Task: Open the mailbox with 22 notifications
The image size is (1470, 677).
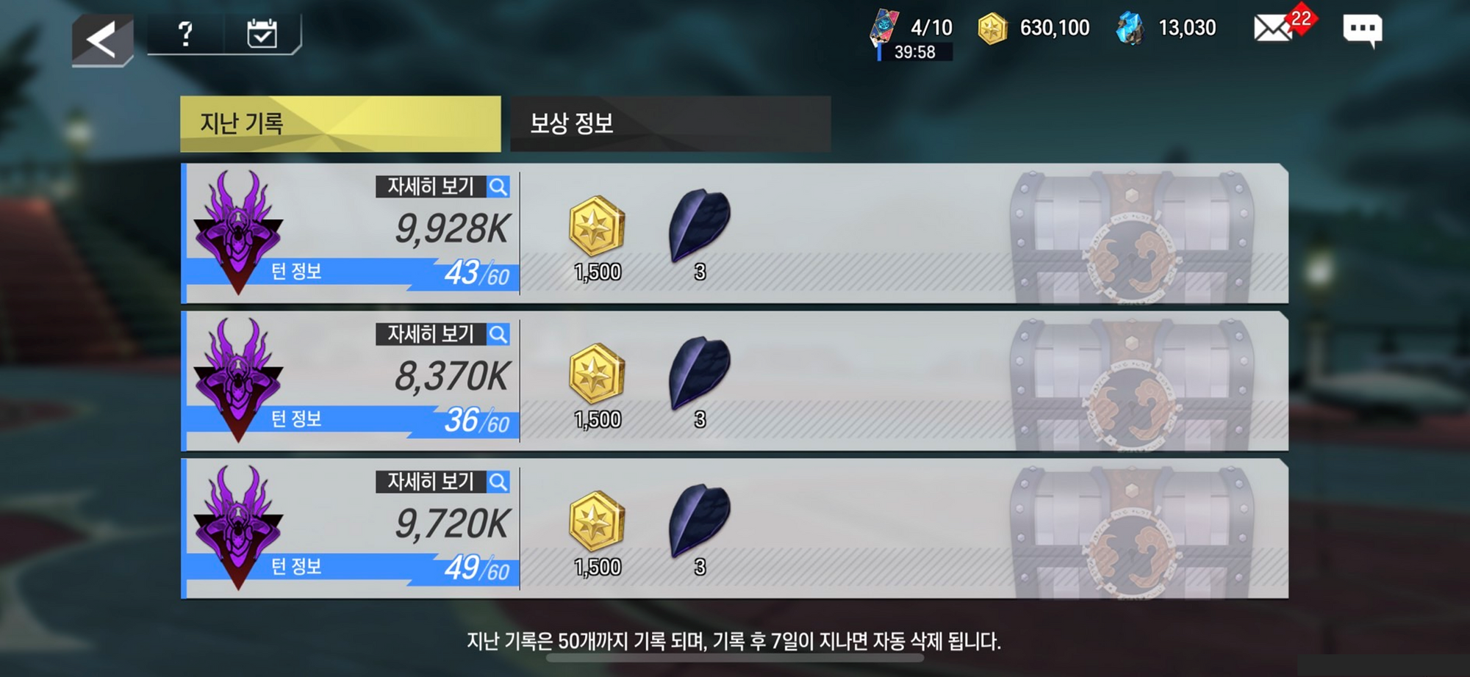Action: pyautogui.click(x=1283, y=26)
